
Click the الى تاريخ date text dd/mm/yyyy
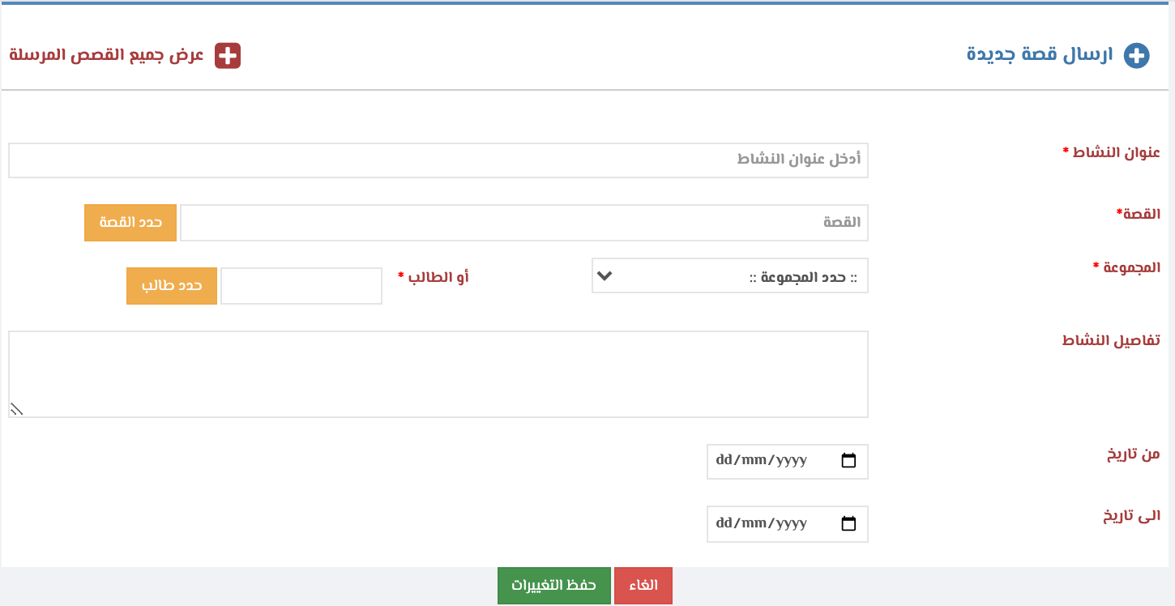pyautogui.click(x=761, y=523)
